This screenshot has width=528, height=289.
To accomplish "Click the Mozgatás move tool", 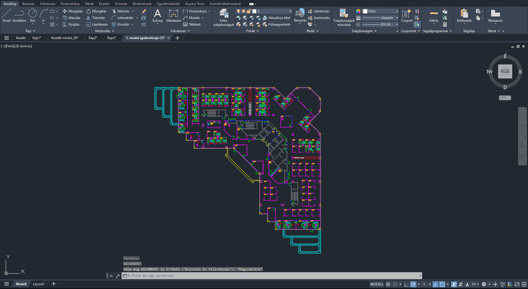I will pyautogui.click(x=73, y=11).
